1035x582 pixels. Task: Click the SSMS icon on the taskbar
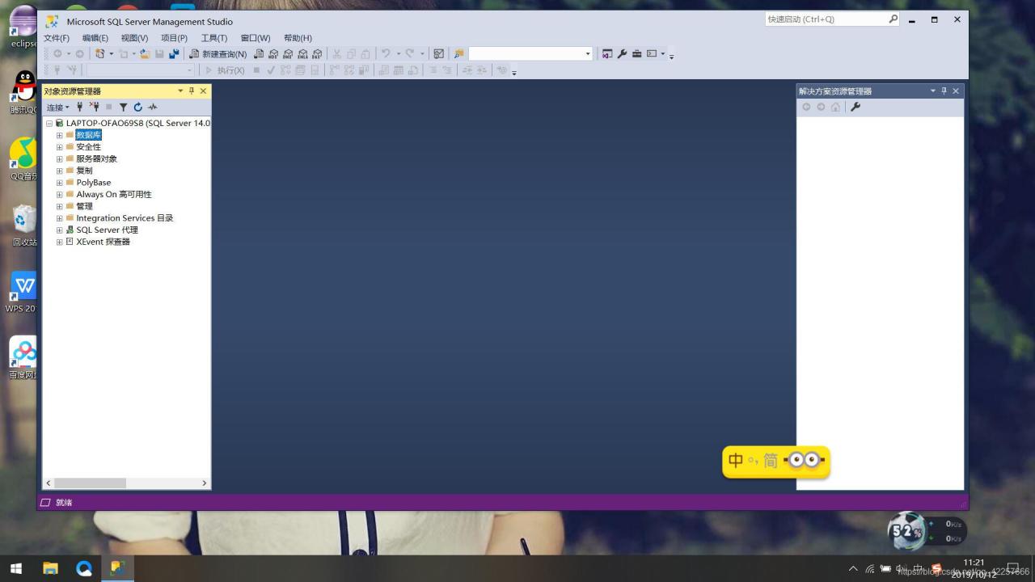tap(117, 568)
